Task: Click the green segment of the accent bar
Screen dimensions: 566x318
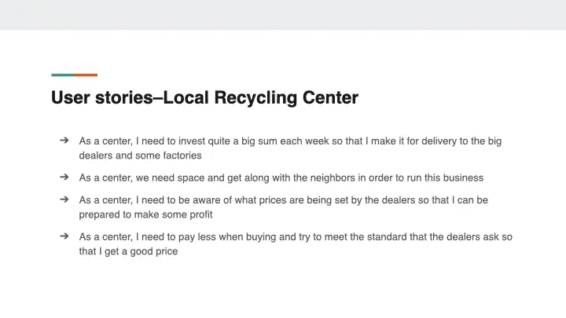Action: click(x=63, y=75)
